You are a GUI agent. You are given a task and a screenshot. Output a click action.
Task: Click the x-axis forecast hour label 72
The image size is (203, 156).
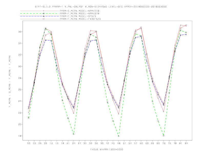(164, 143)
